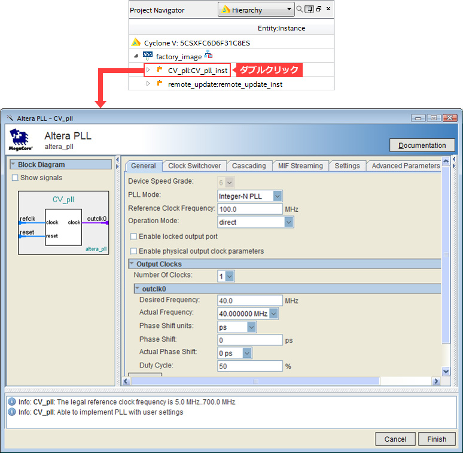Float the Project Navigator panel with restore icon

pos(319,9)
